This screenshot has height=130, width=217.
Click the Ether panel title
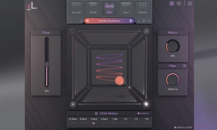click(46, 33)
